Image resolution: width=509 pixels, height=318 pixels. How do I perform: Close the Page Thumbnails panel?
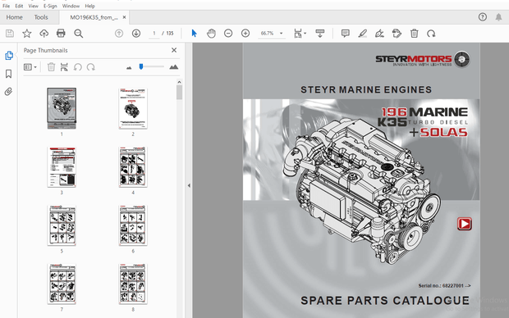(x=174, y=50)
